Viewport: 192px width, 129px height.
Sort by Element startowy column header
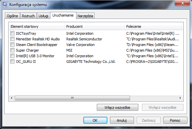37,26
